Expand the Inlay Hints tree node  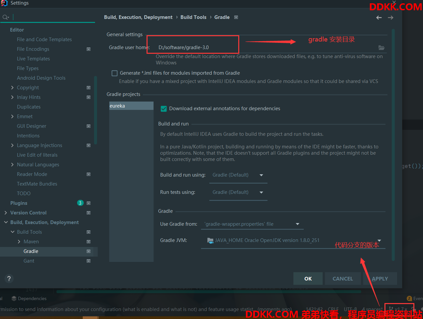12,97
